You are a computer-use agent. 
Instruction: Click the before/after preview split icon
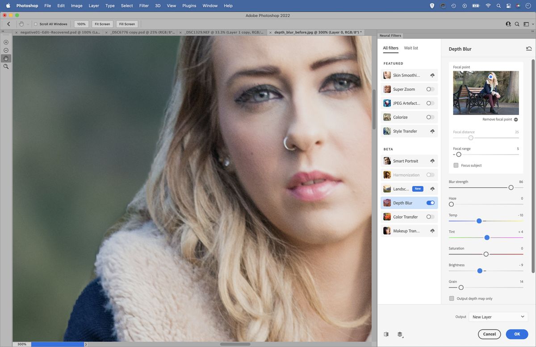coord(386,334)
